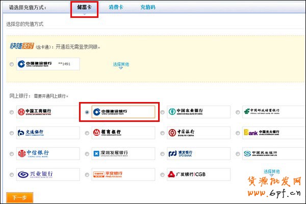Image resolution: width=306 pixels, height=204 pixels.
Task: Expand 选择其他 in quick-pay section
Action: click(121, 65)
